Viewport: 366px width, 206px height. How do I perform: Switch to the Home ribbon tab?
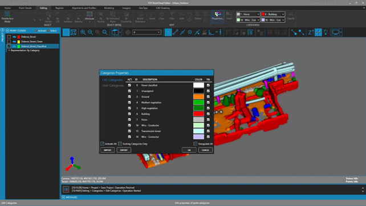click(x=7, y=8)
